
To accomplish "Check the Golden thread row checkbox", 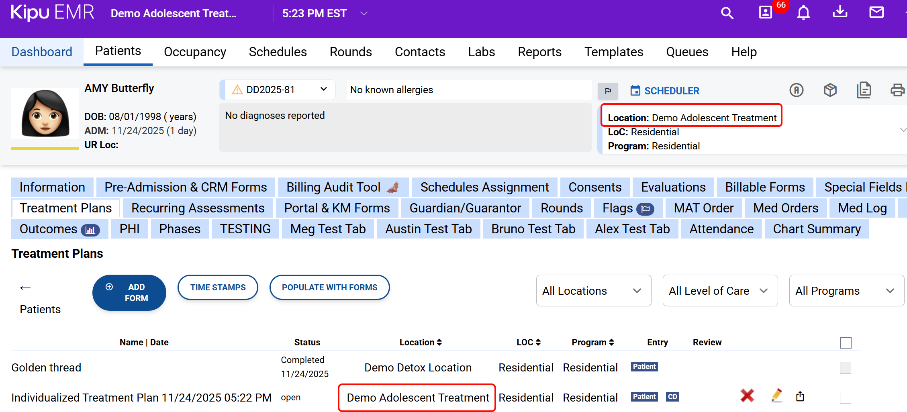I will pyautogui.click(x=846, y=368).
